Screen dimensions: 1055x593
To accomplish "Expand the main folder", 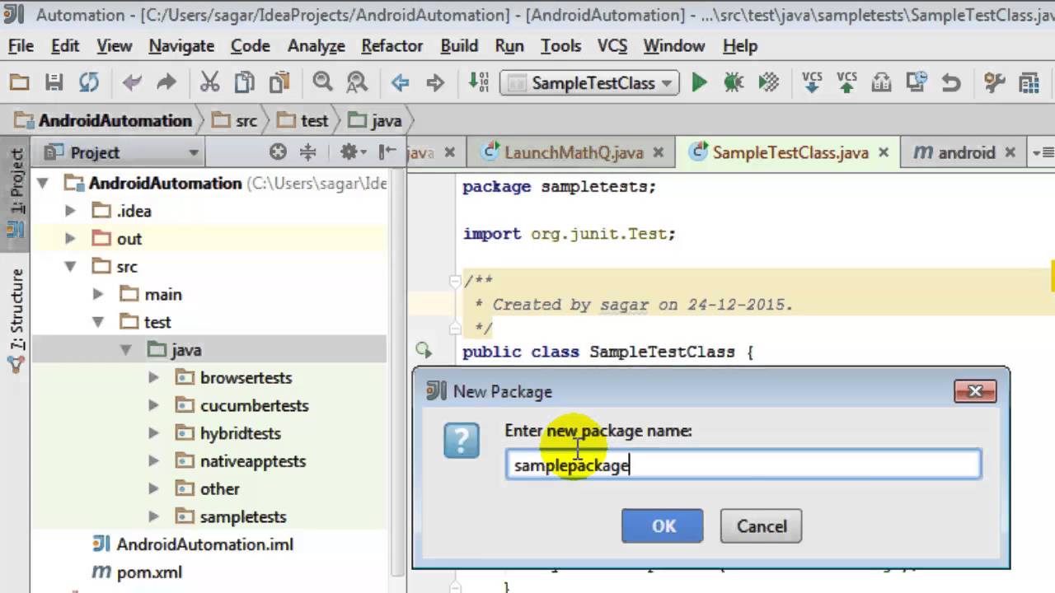I will (98, 294).
